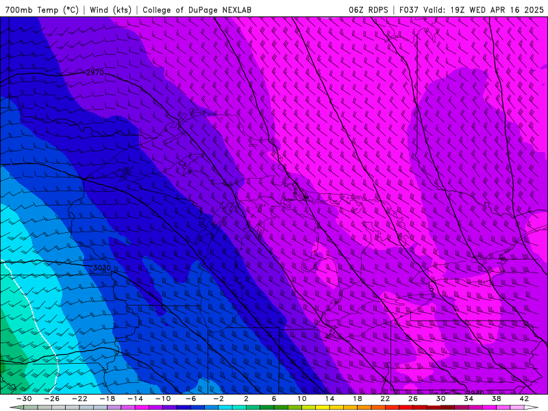This screenshot has width=548, height=411.
Task: Click the "700mb Temp (°C)" title text
Action: [42, 10]
